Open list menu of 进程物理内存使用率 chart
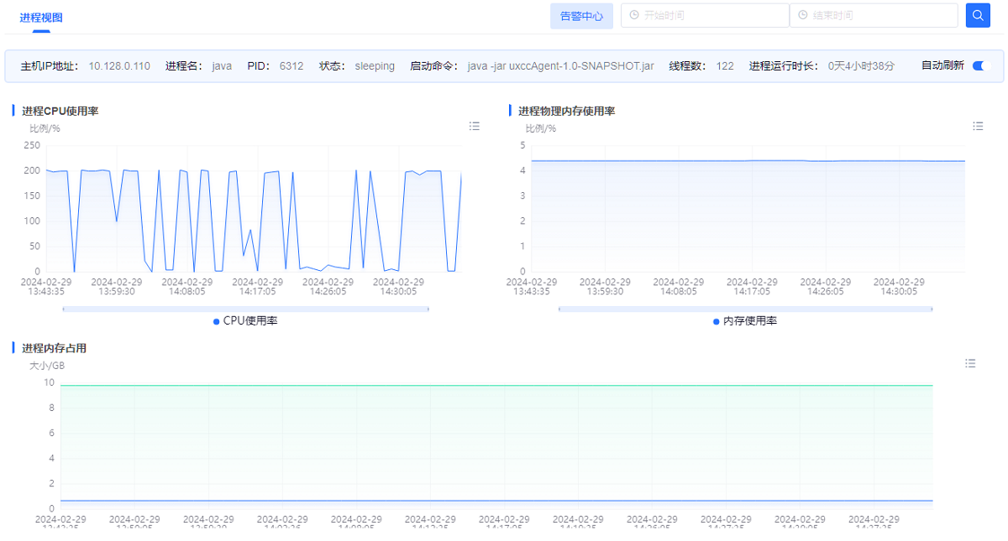Screen dimensions: 1008x541 pos(978,126)
